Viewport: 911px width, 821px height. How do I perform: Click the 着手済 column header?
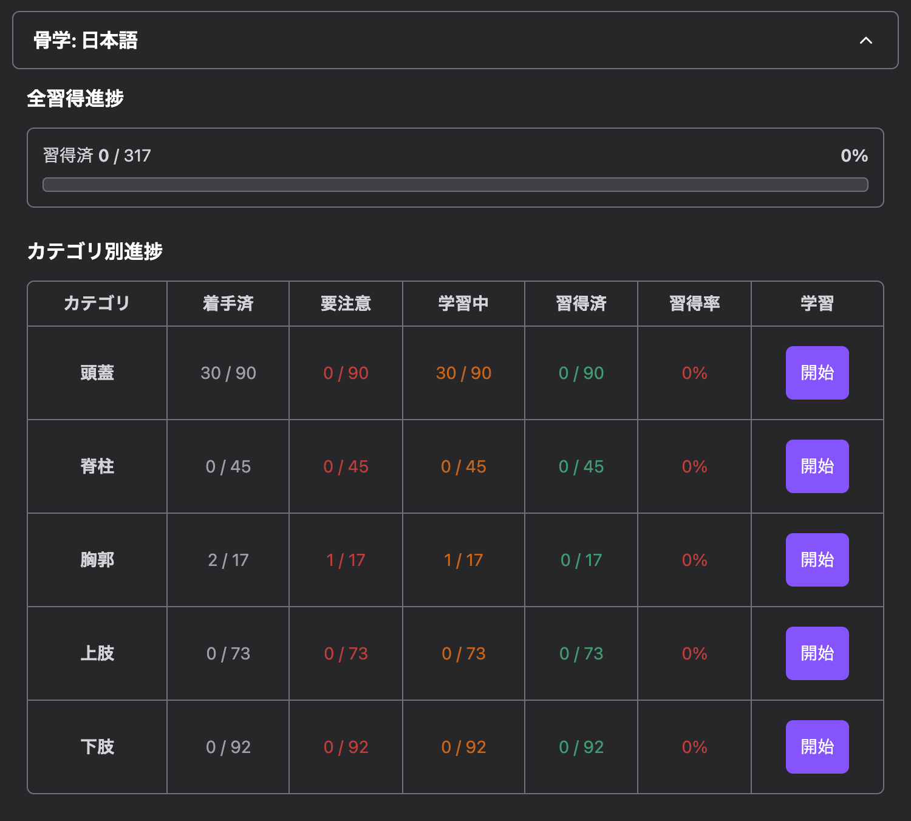228,304
